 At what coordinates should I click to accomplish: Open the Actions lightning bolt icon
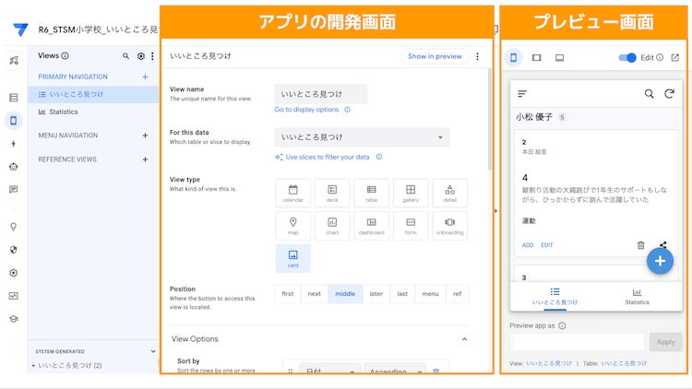[14, 143]
